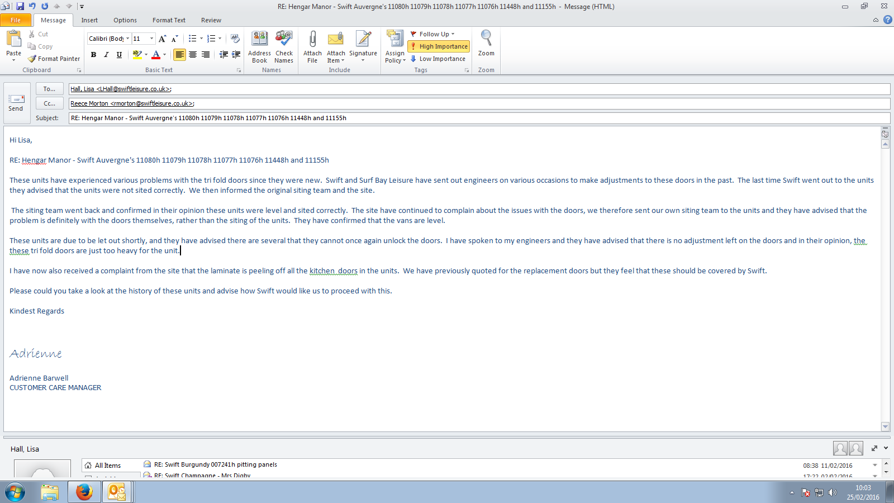Minimize the ribbon with the caret icon
The height and width of the screenshot is (503, 894).
tap(876, 20)
